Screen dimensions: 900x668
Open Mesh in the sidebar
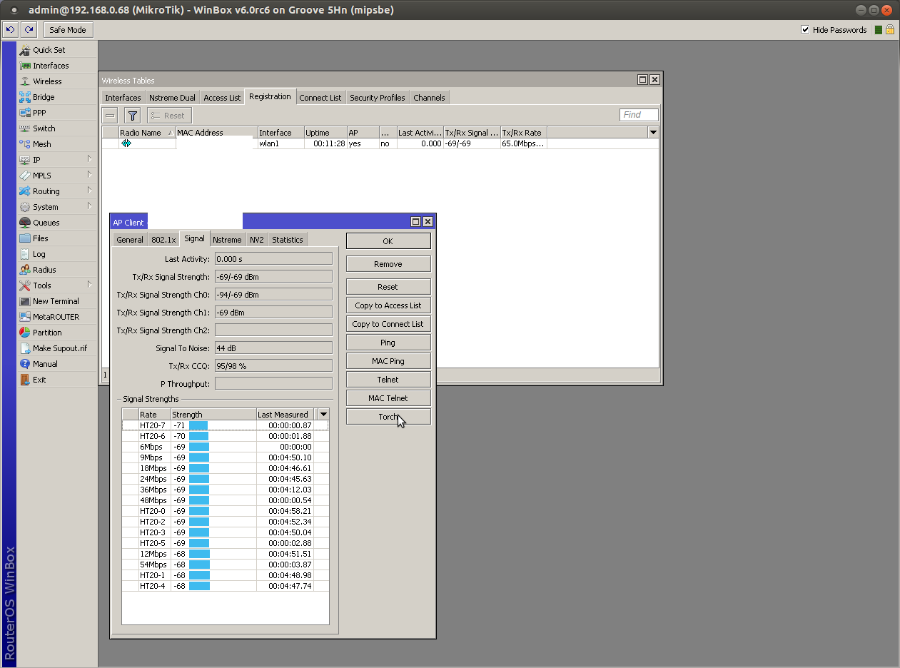pos(41,144)
